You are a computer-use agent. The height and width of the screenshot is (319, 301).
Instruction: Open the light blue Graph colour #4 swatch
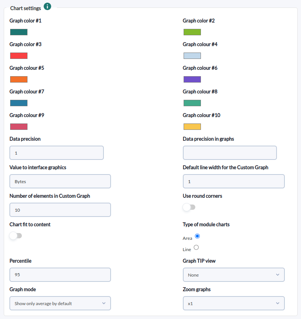click(x=192, y=56)
